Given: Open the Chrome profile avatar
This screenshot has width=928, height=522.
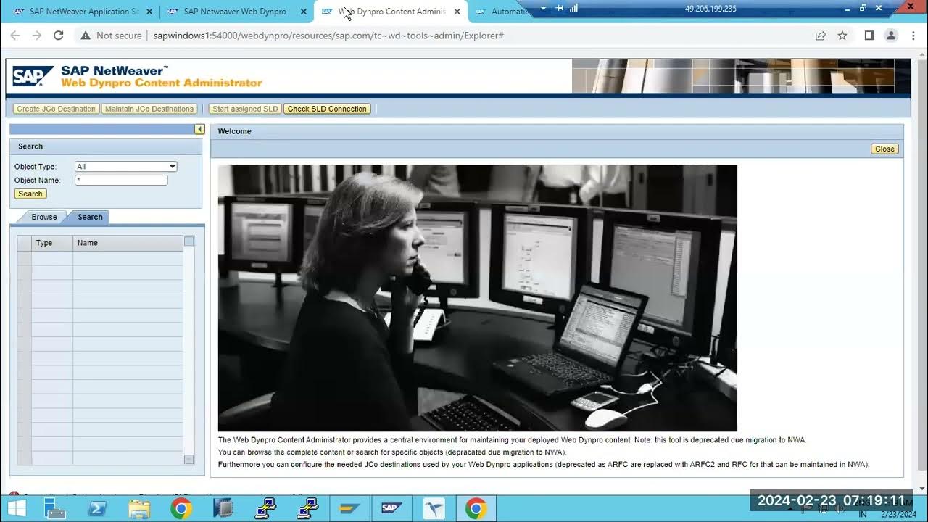Looking at the screenshot, I should (x=891, y=36).
